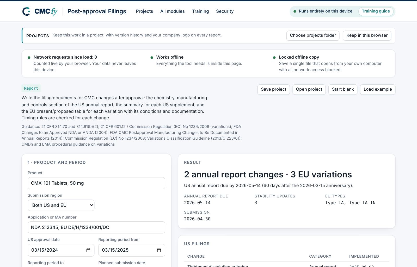This screenshot has height=267, width=417.
Task: Load the example data
Action: click(x=378, y=89)
